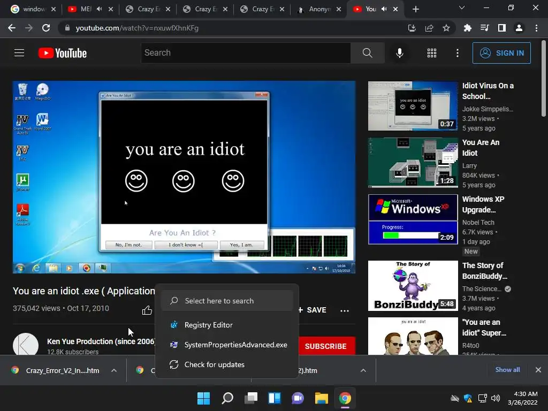Open a new tab with plus button
The height and width of the screenshot is (411, 548).
[415, 9]
